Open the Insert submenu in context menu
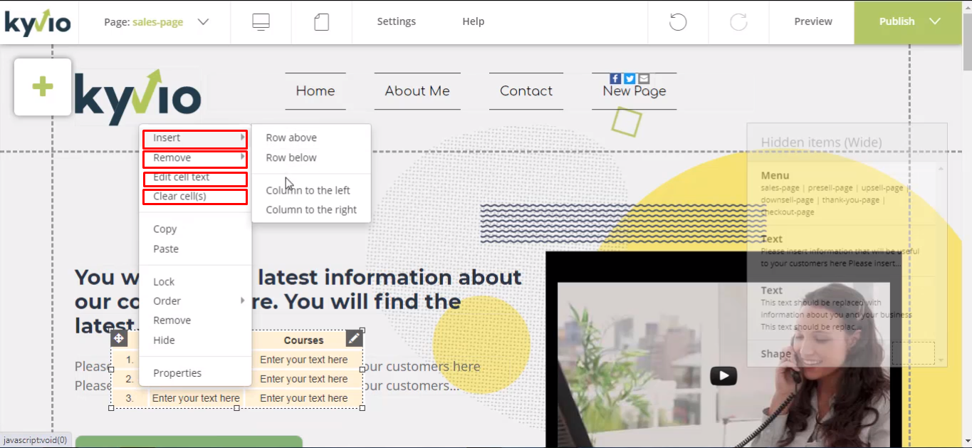972x448 pixels. click(195, 138)
